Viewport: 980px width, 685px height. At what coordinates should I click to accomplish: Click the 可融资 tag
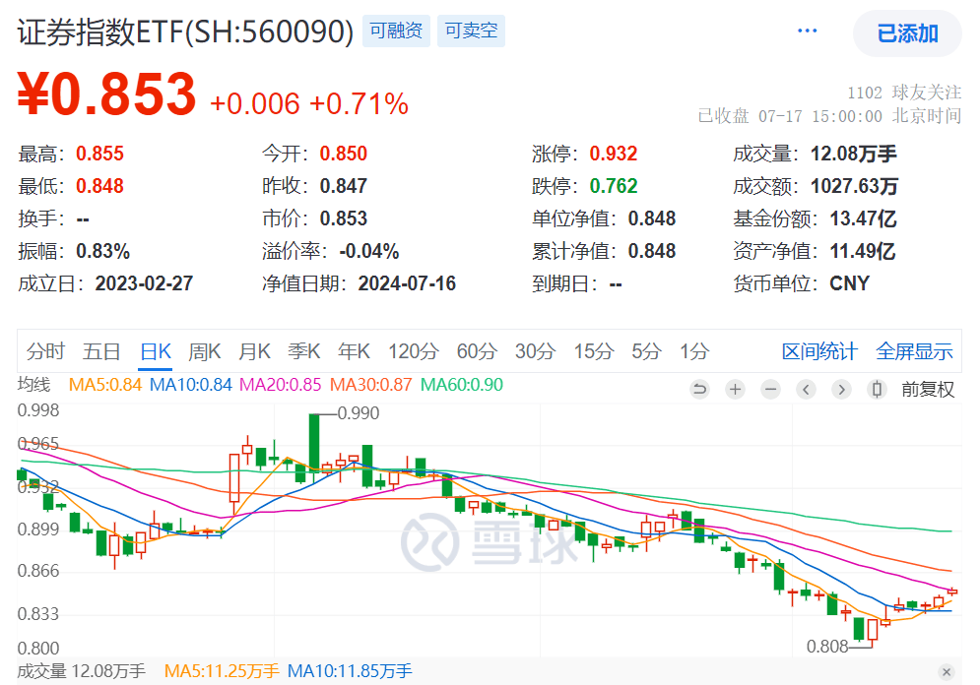tap(396, 31)
